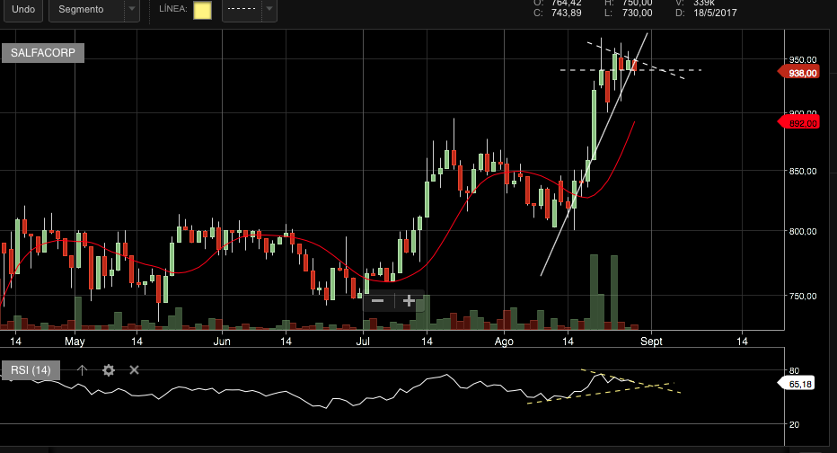Click the RSI (14) indicator label
This screenshot has height=453, width=837.
[x=31, y=369]
